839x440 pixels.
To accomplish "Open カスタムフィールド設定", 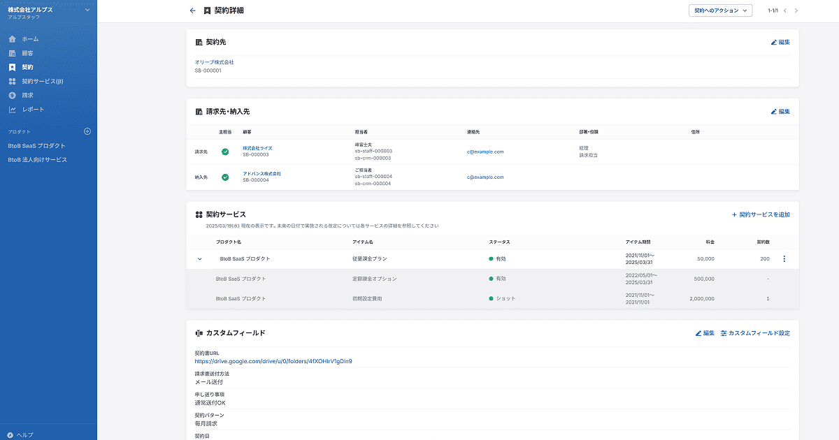I will click(x=755, y=333).
